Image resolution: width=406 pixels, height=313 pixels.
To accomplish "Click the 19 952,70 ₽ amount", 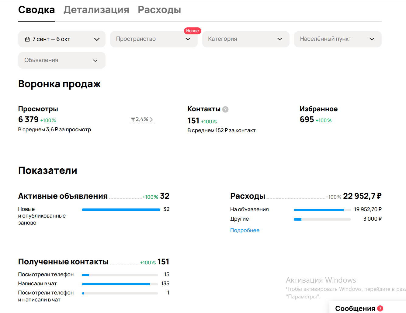I will [368, 209].
